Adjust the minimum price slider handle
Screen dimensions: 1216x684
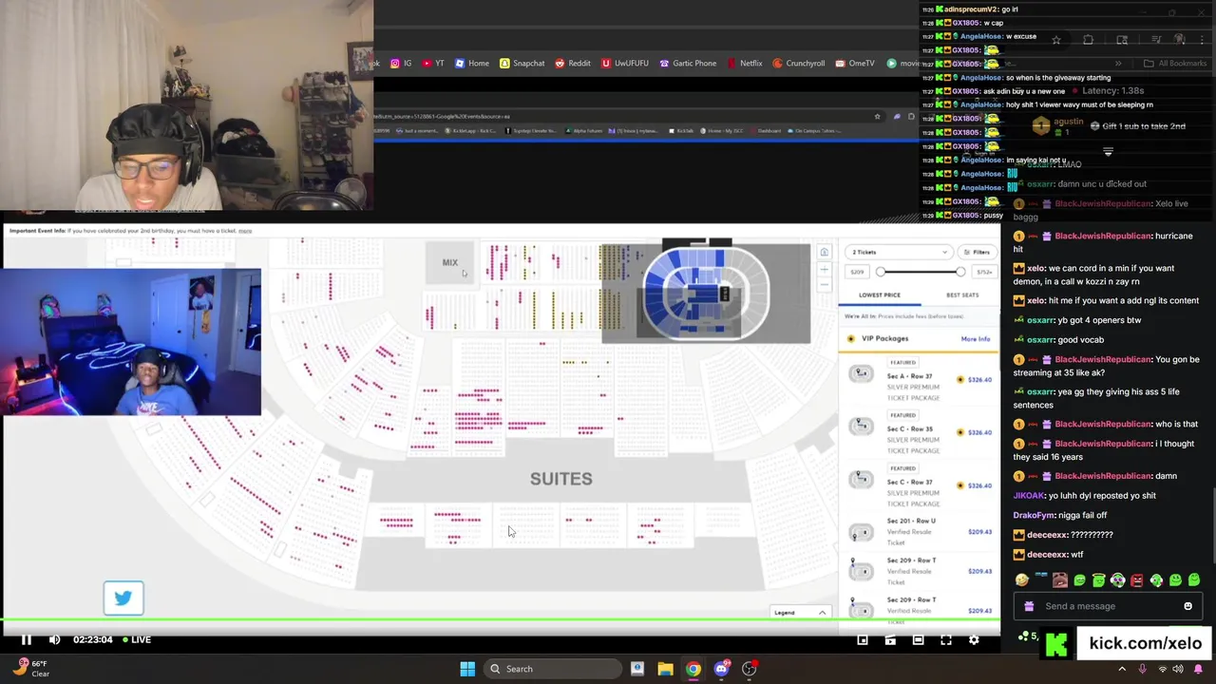coord(881,273)
